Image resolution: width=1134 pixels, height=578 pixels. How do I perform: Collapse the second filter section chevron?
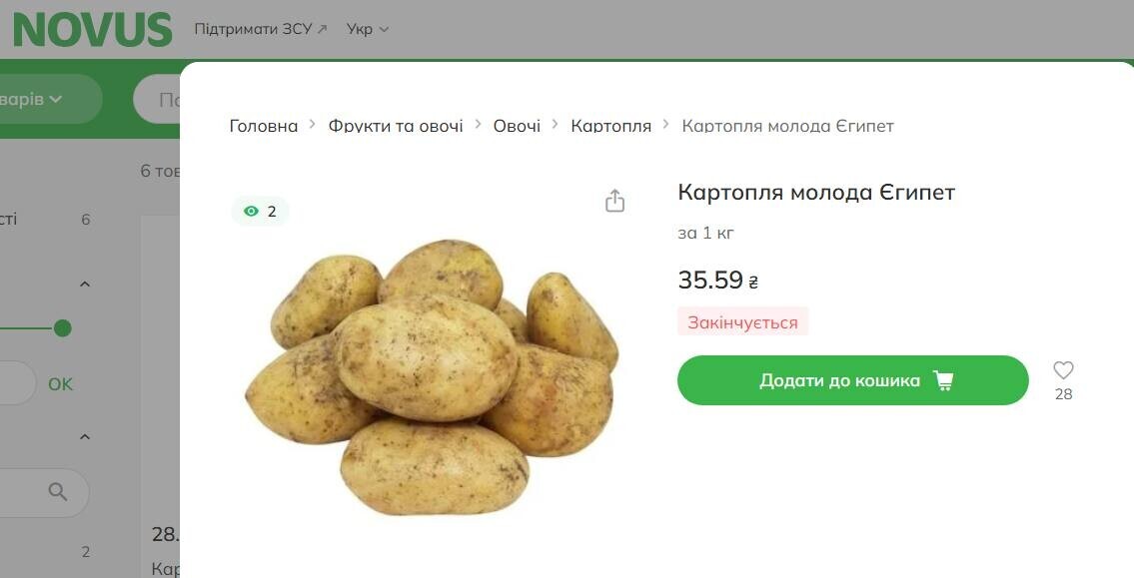point(85,436)
